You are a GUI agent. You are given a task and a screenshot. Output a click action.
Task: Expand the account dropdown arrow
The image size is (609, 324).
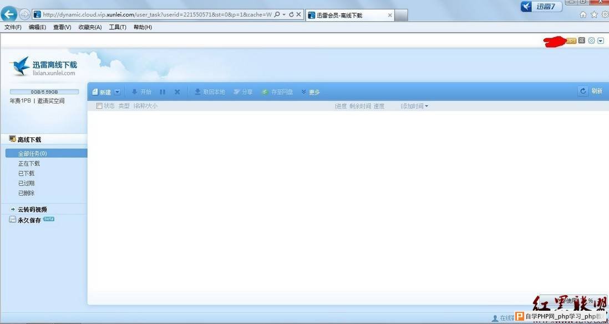(x=601, y=41)
